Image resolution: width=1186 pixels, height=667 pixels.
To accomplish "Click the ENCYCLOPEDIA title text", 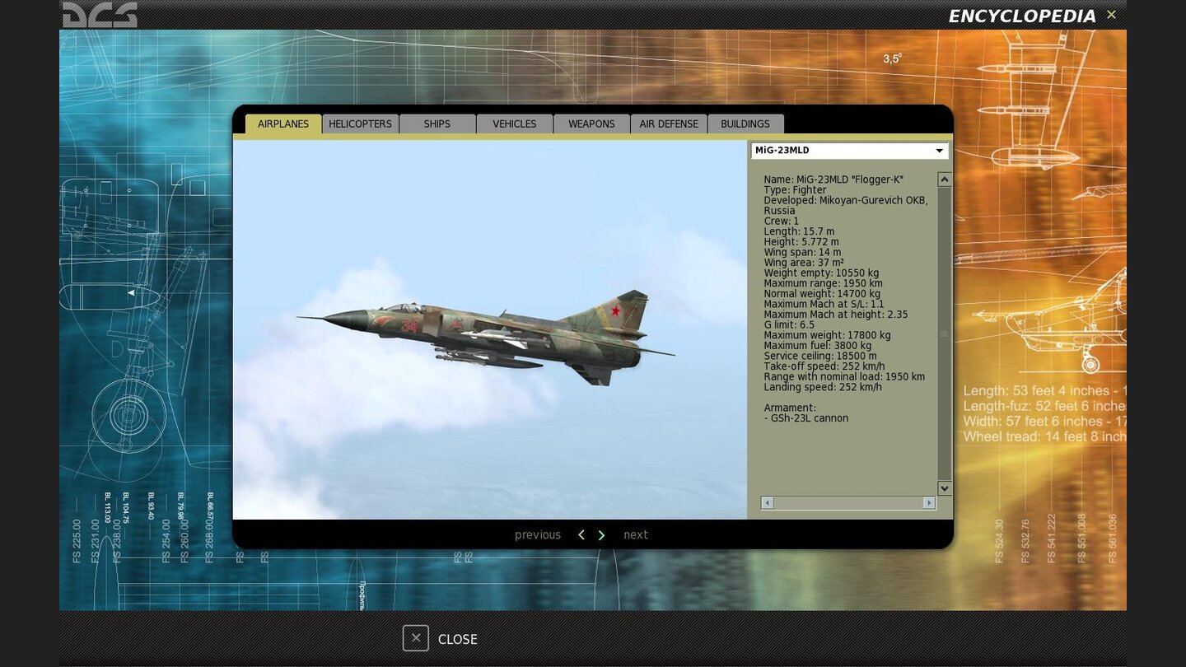I will (1022, 16).
